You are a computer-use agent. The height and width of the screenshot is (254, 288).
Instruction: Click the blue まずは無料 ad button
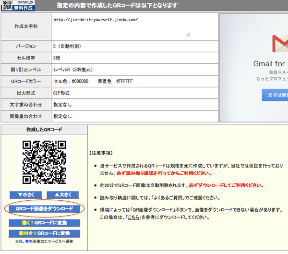coord(275,95)
